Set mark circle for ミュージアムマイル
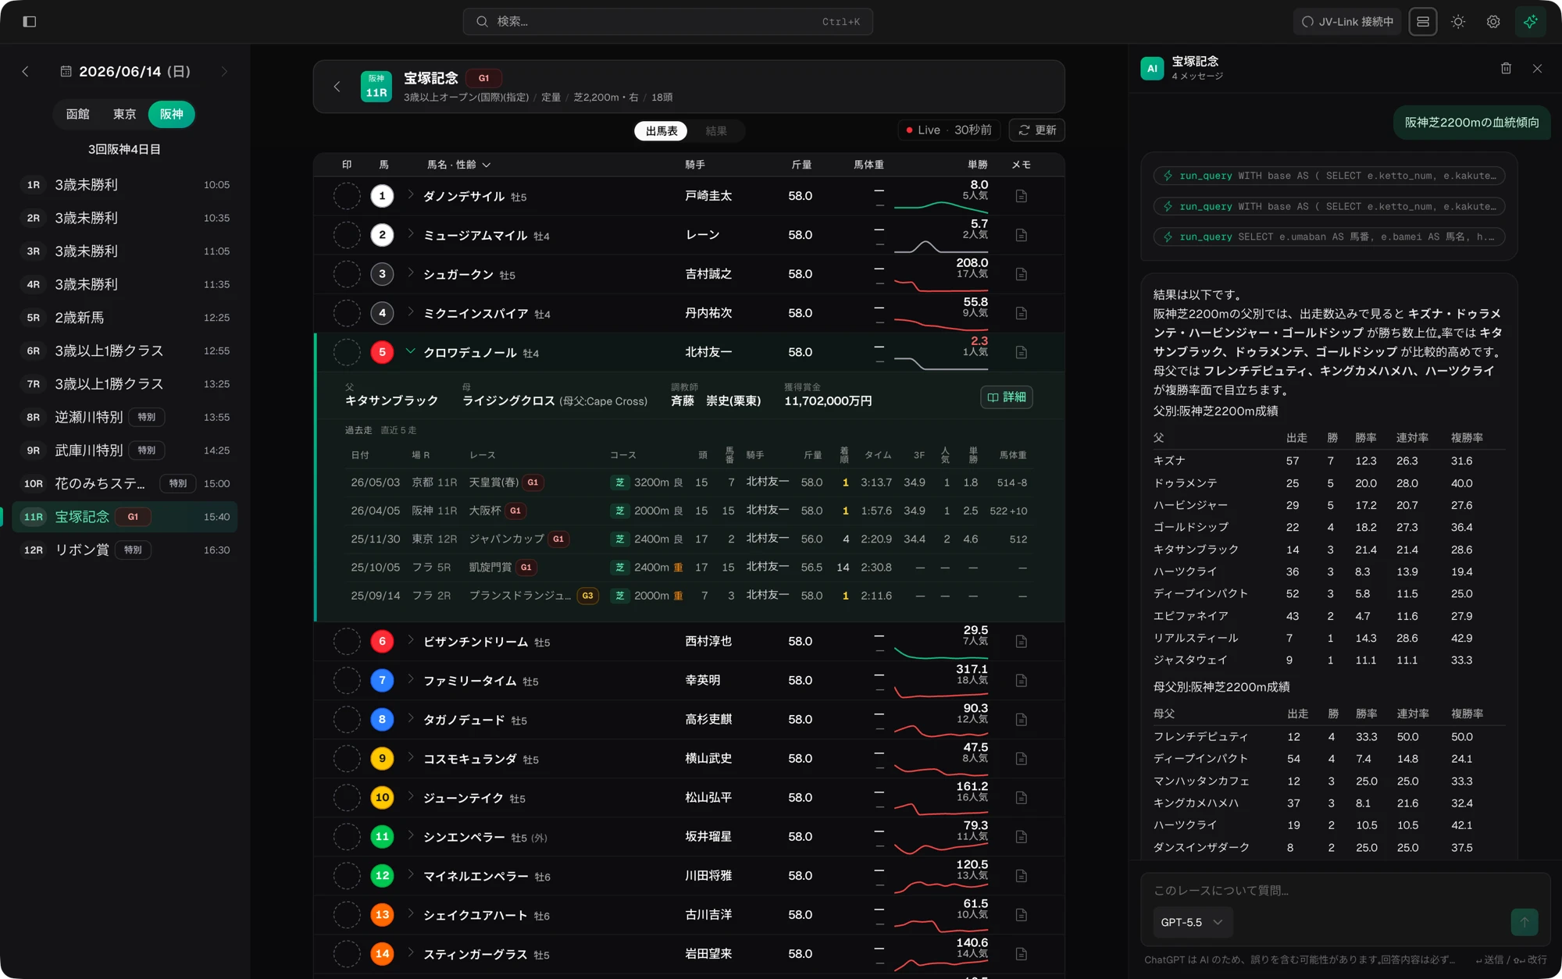The width and height of the screenshot is (1562, 979). pos(347,235)
